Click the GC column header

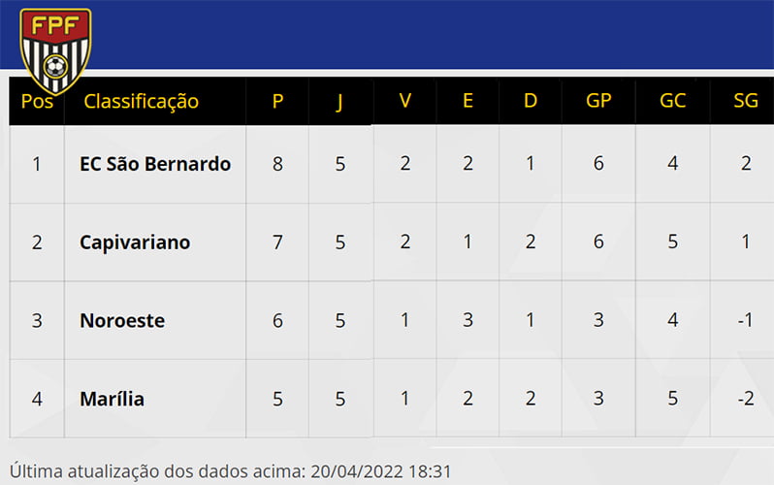click(x=673, y=101)
